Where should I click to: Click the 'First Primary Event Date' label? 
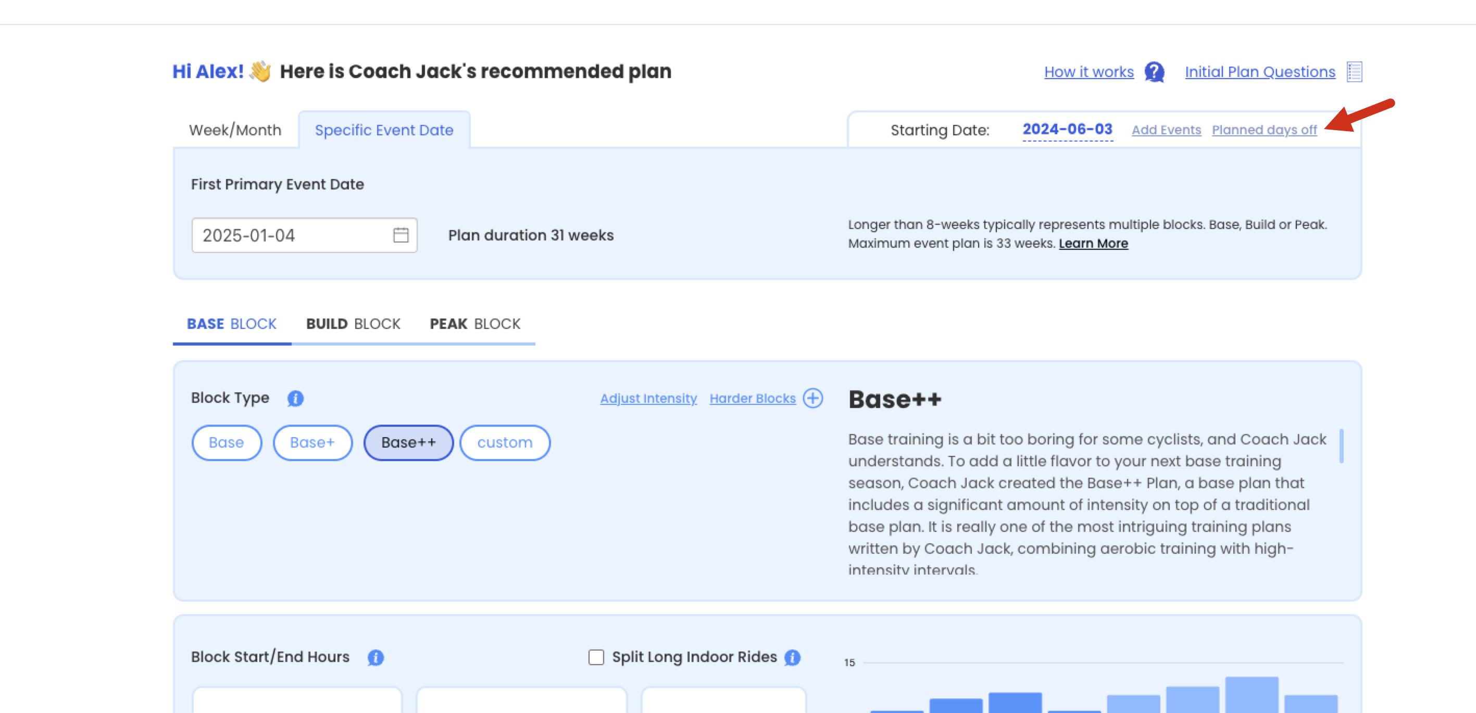tap(277, 184)
